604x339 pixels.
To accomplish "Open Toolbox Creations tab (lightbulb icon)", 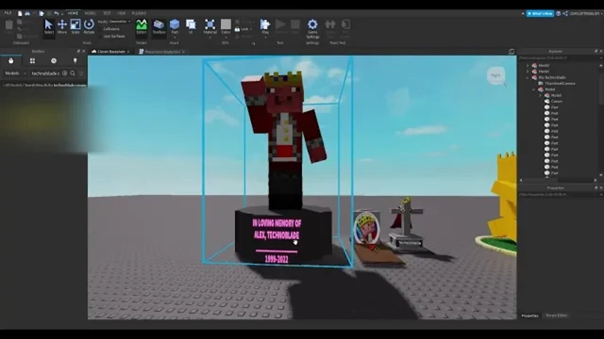I will pyautogui.click(x=75, y=61).
